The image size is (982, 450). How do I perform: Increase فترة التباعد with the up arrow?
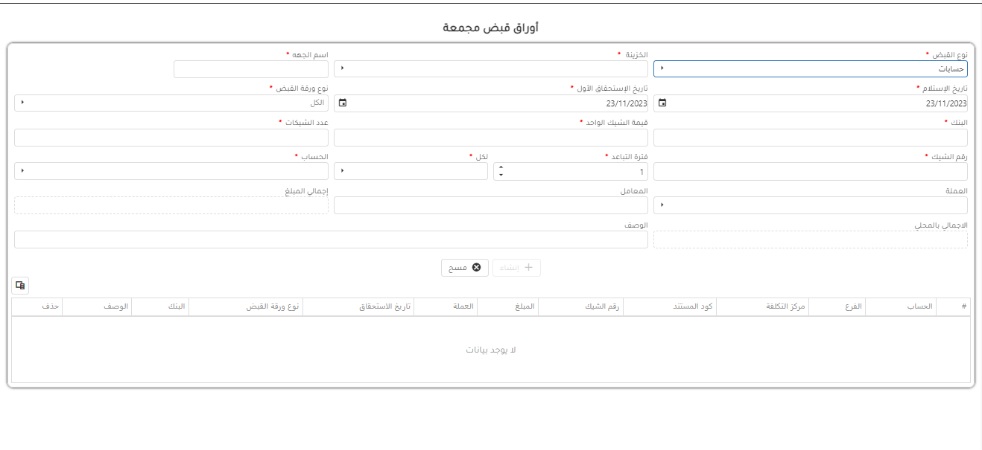(x=501, y=167)
